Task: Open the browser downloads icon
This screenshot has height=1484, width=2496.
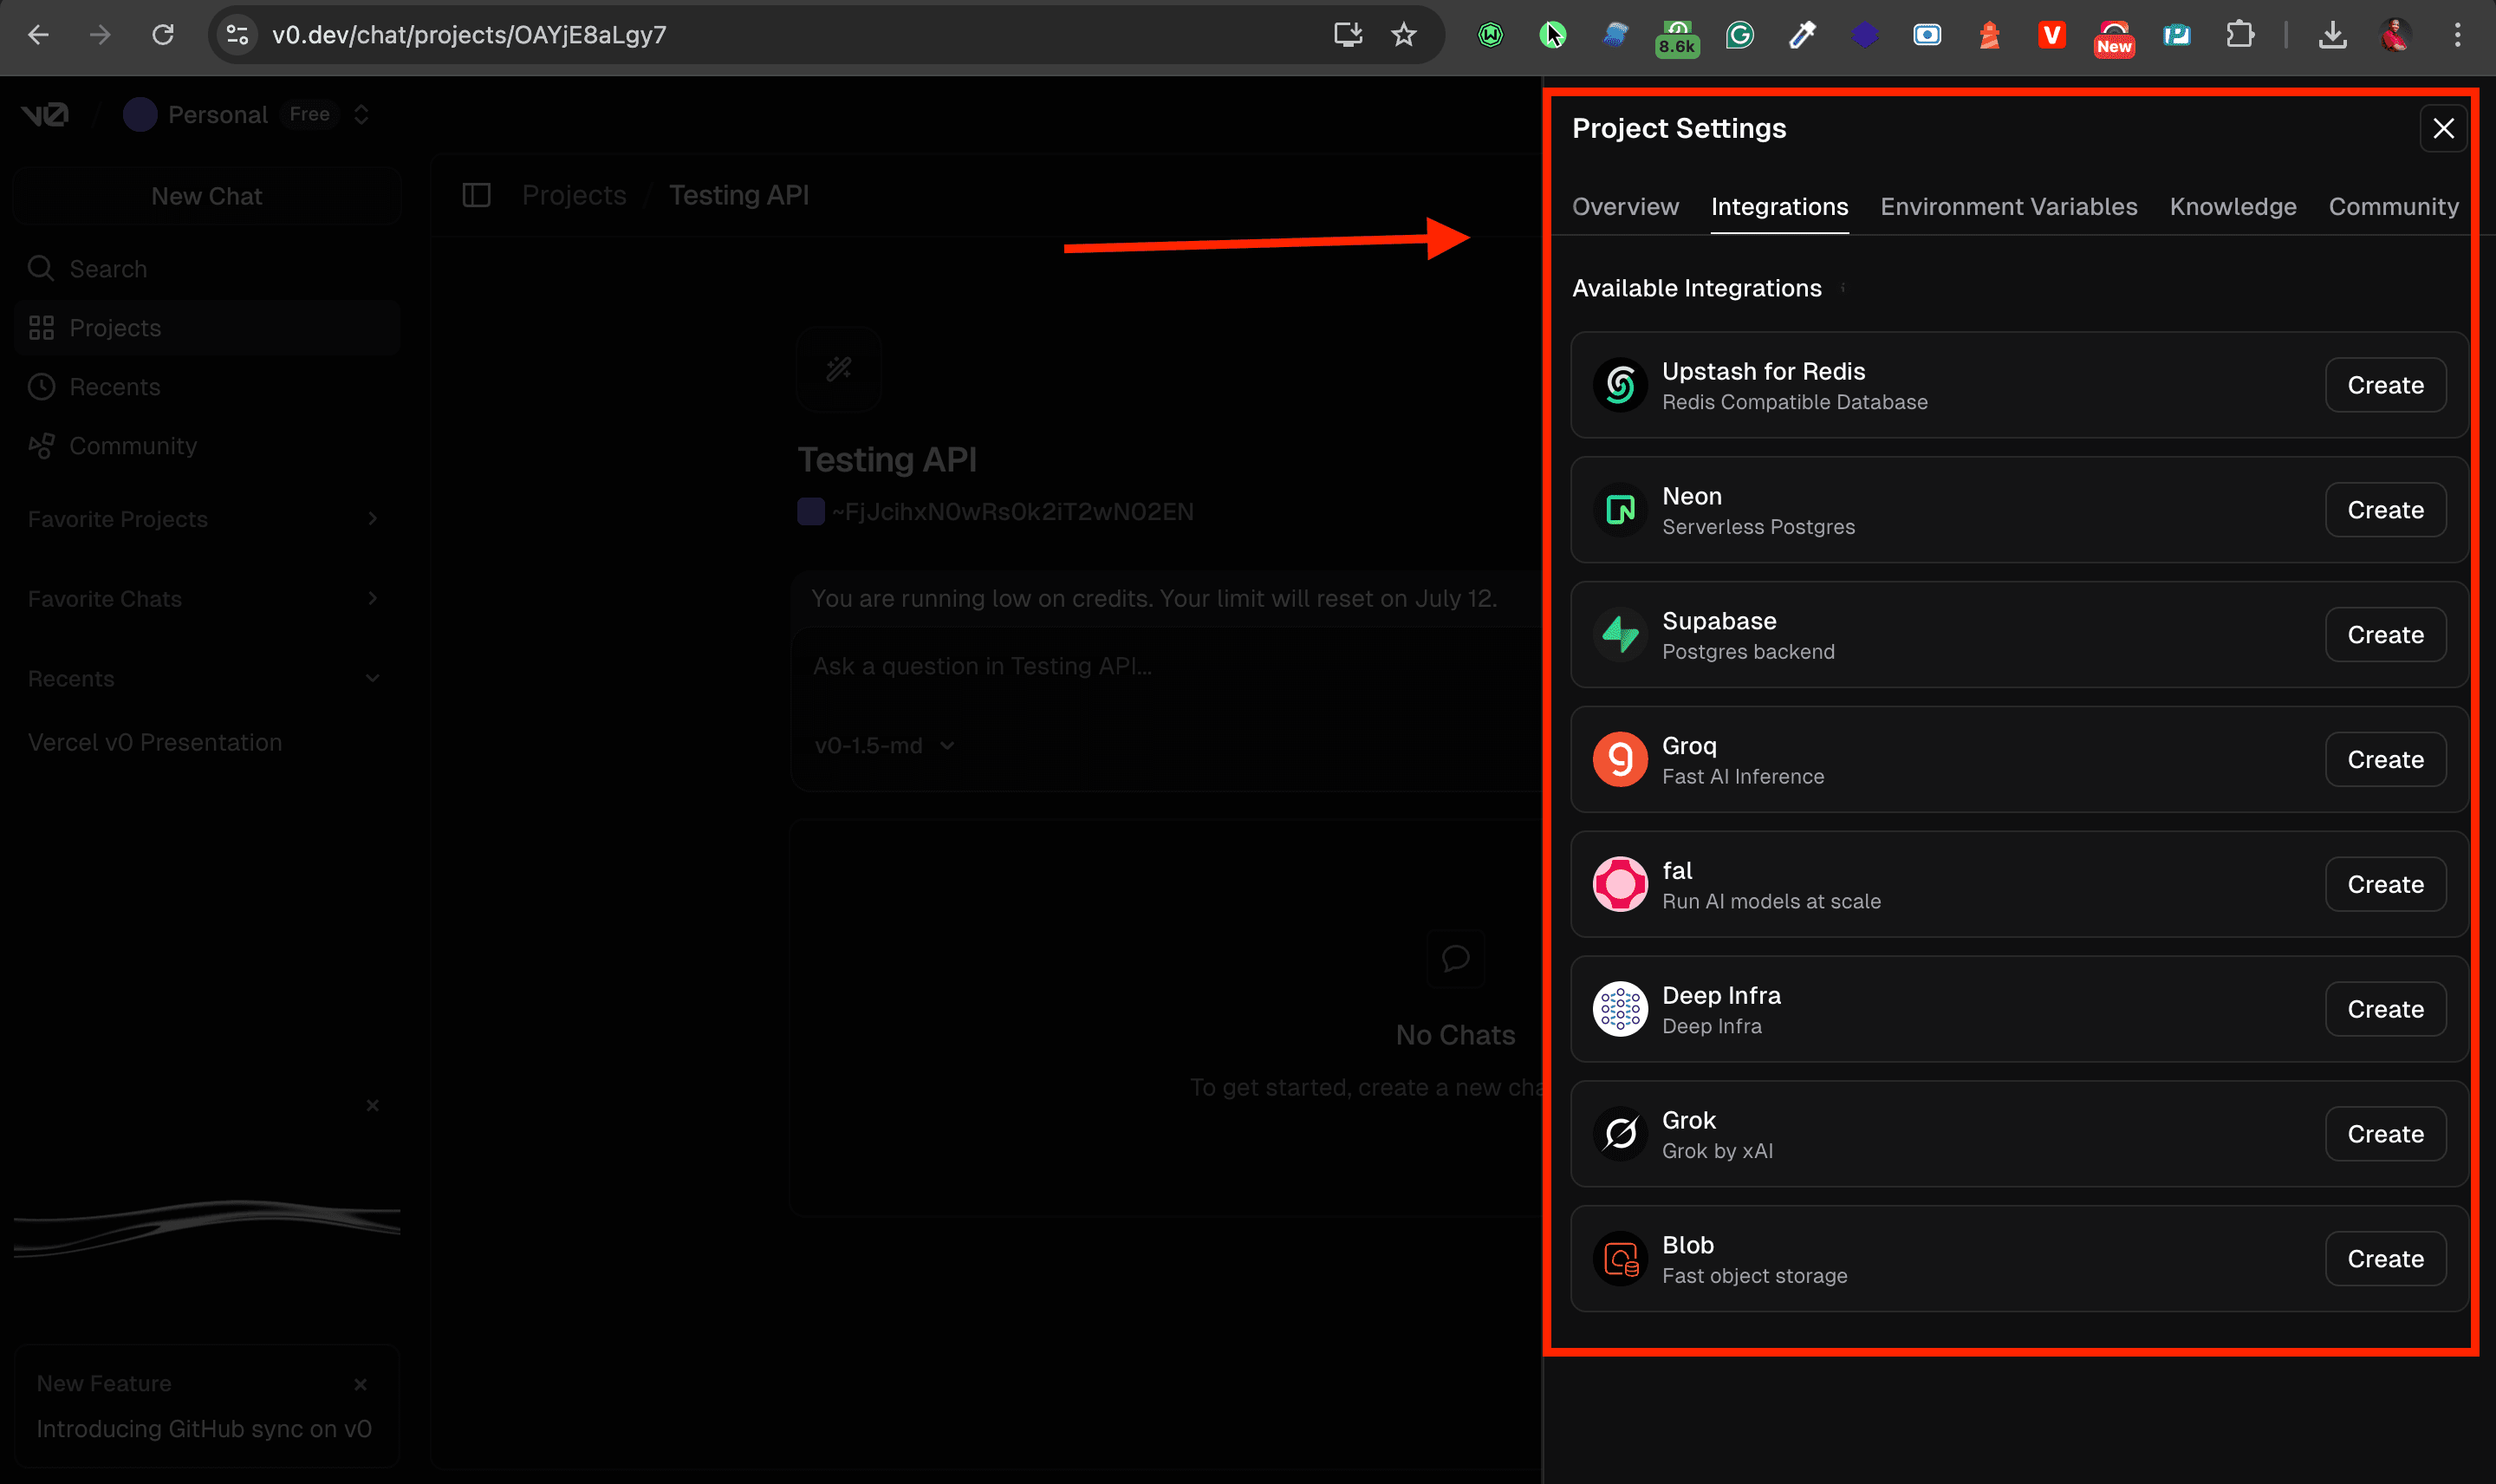Action: [x=2332, y=35]
